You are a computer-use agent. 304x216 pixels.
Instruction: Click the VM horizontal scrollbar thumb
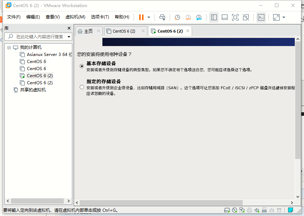tap(161, 203)
